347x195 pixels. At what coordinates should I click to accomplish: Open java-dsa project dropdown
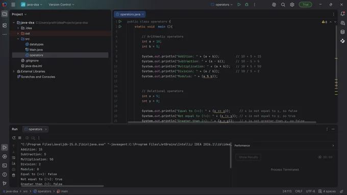point(32,5)
